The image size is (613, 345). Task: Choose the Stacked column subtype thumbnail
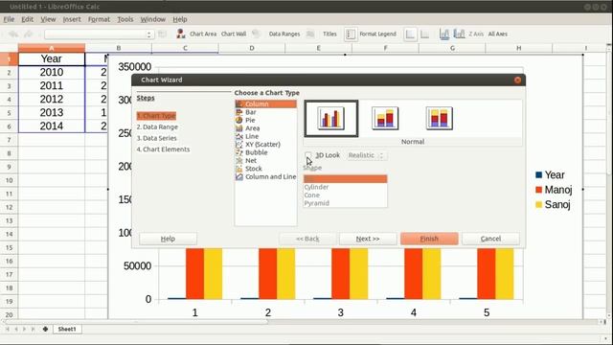[x=385, y=118]
